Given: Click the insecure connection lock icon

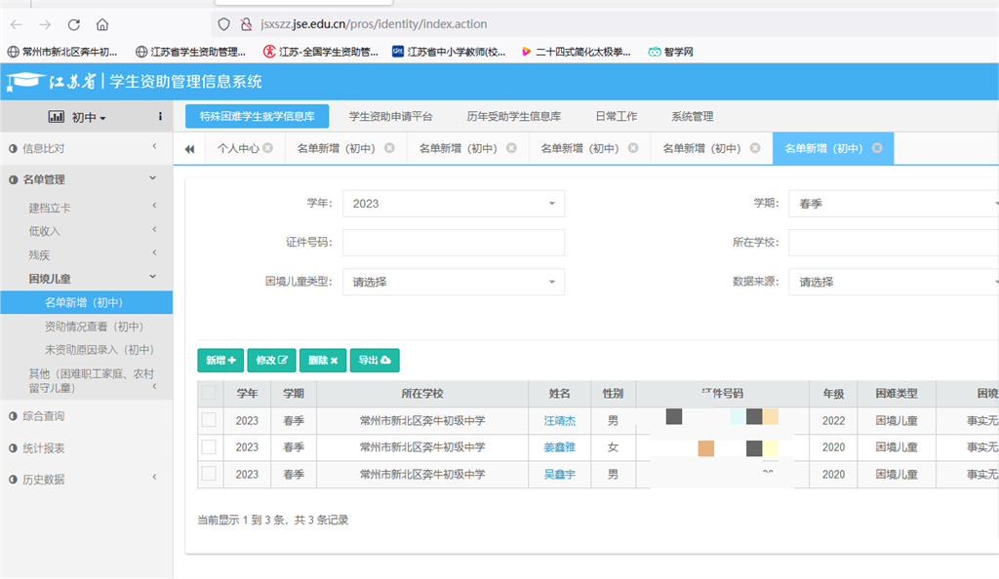Looking at the screenshot, I should click(x=246, y=24).
